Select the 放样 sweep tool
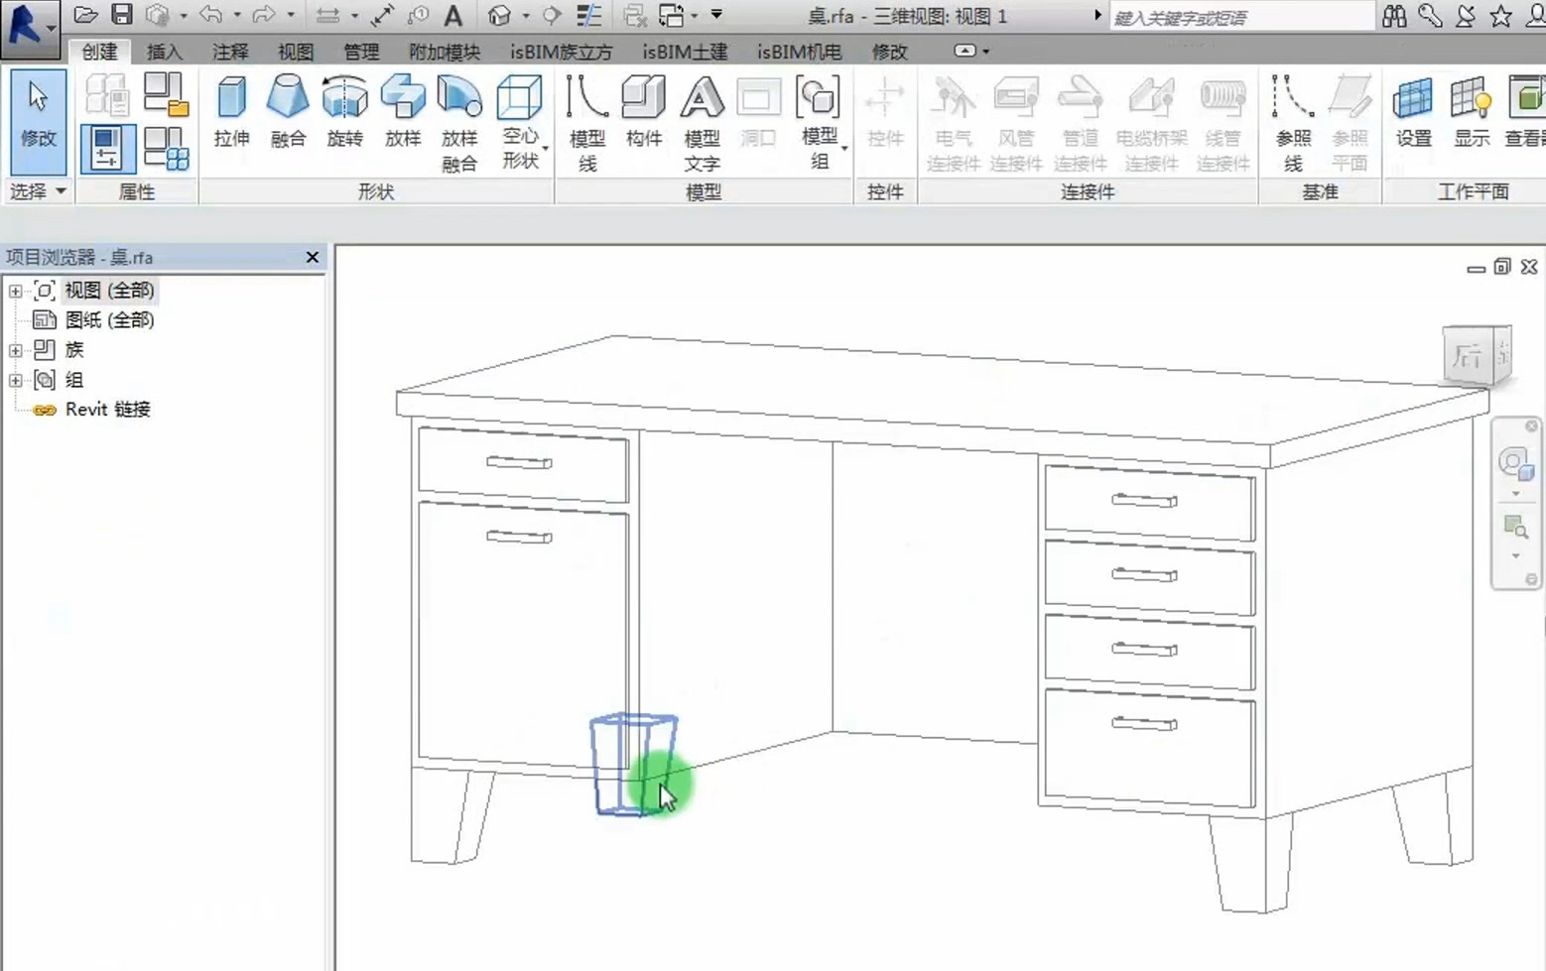 coord(402,112)
